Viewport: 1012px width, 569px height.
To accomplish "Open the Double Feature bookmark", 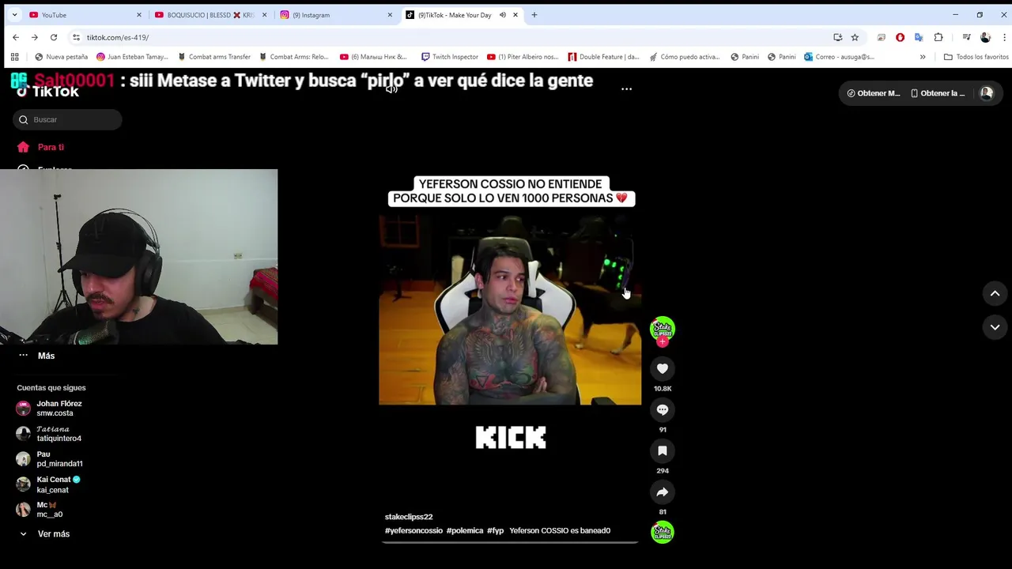I will coord(604,57).
